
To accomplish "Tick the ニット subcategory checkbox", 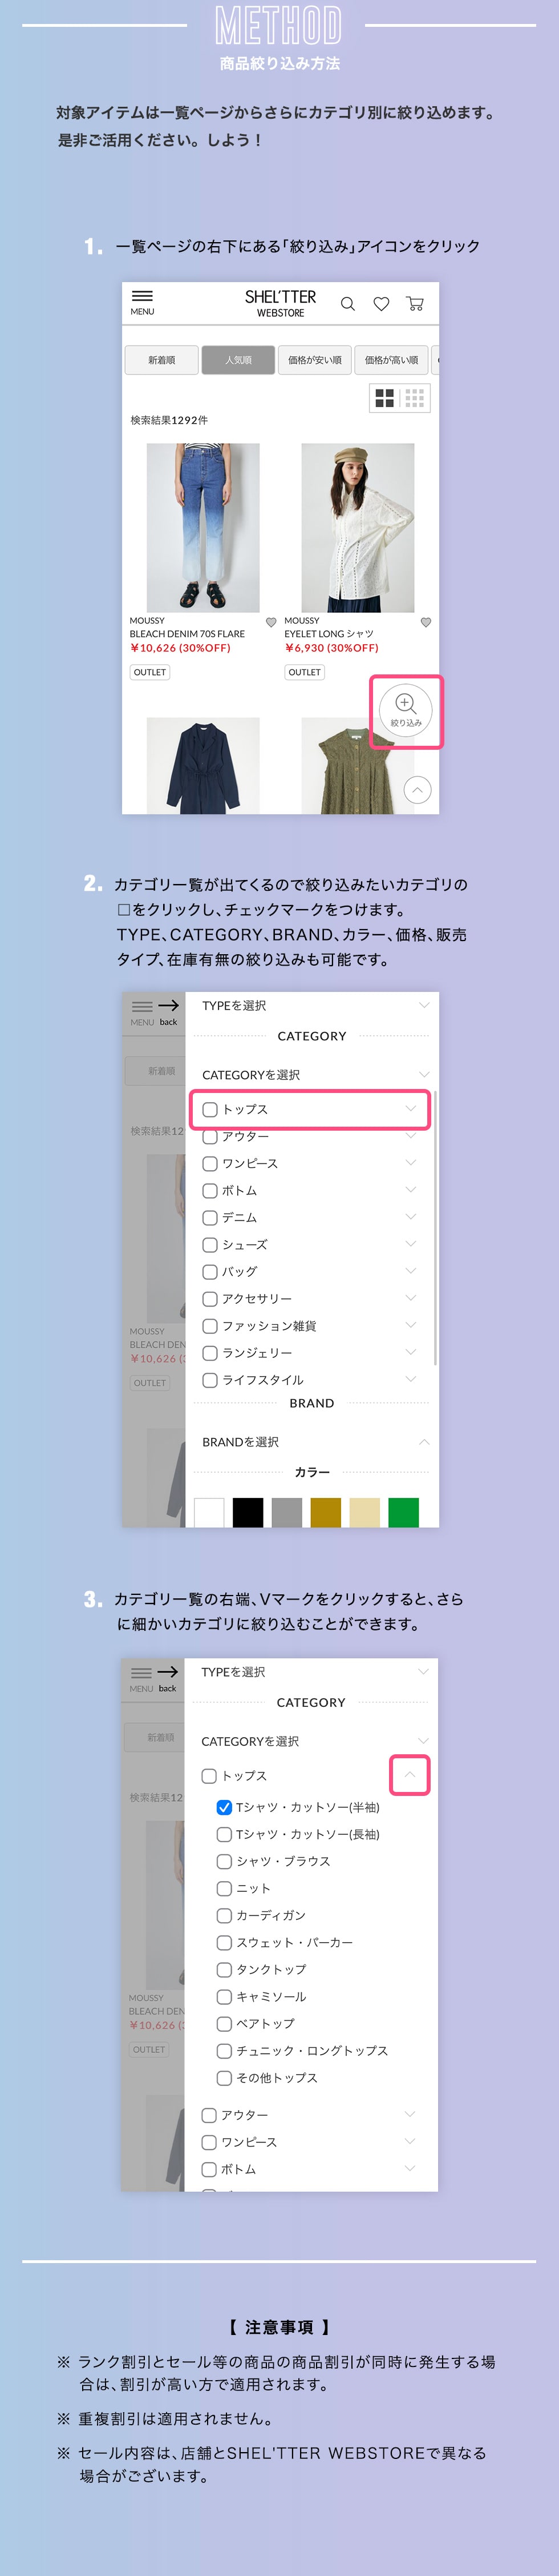I will (225, 1888).
